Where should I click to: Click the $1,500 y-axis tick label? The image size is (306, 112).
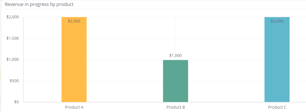point(13,38)
